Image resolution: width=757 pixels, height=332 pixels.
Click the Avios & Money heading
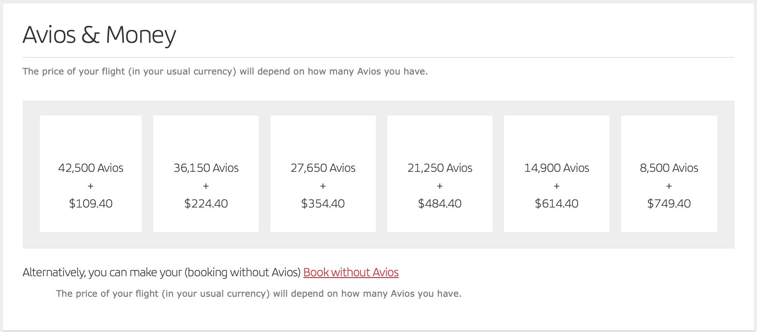point(99,35)
